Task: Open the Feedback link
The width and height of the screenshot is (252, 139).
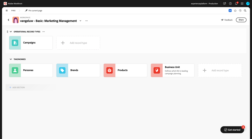Action: click(x=227, y=20)
